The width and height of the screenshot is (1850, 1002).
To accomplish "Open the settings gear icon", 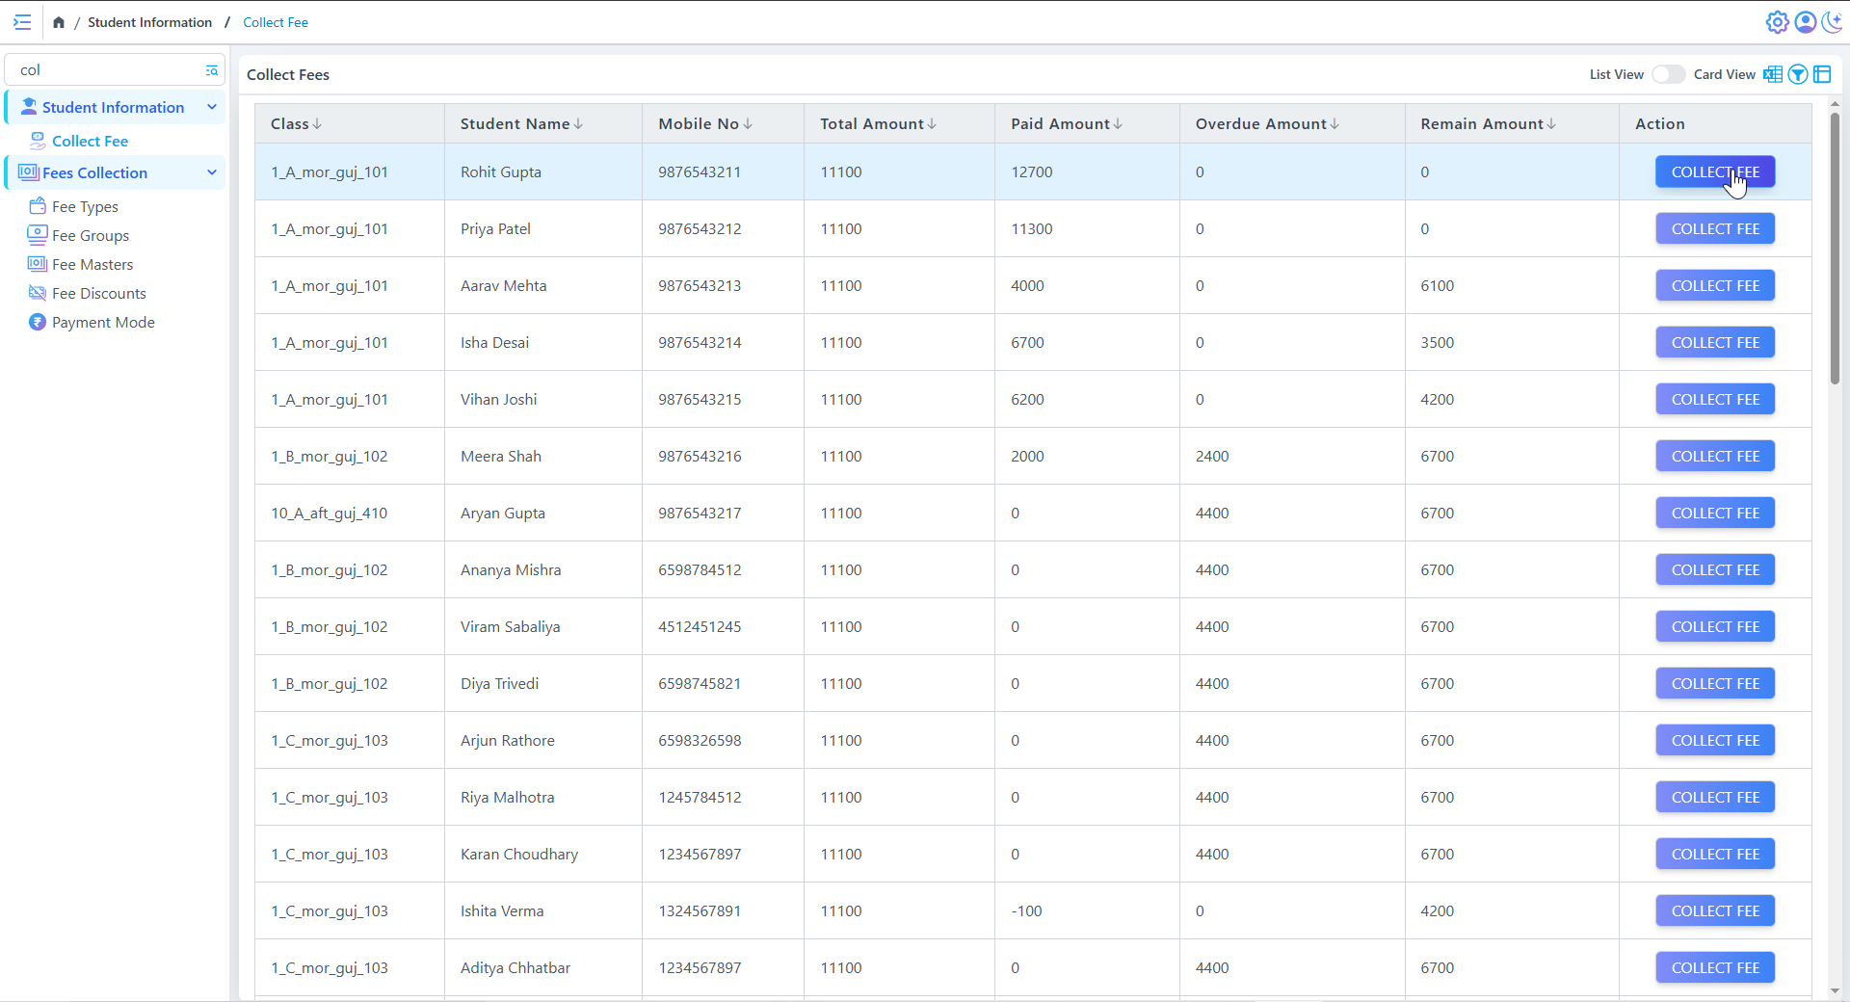I will click(1777, 22).
